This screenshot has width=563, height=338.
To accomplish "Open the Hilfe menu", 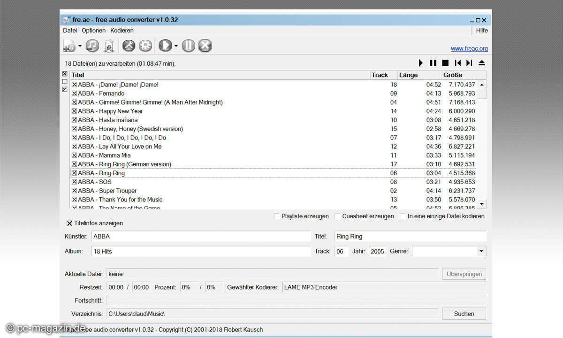I will point(482,31).
